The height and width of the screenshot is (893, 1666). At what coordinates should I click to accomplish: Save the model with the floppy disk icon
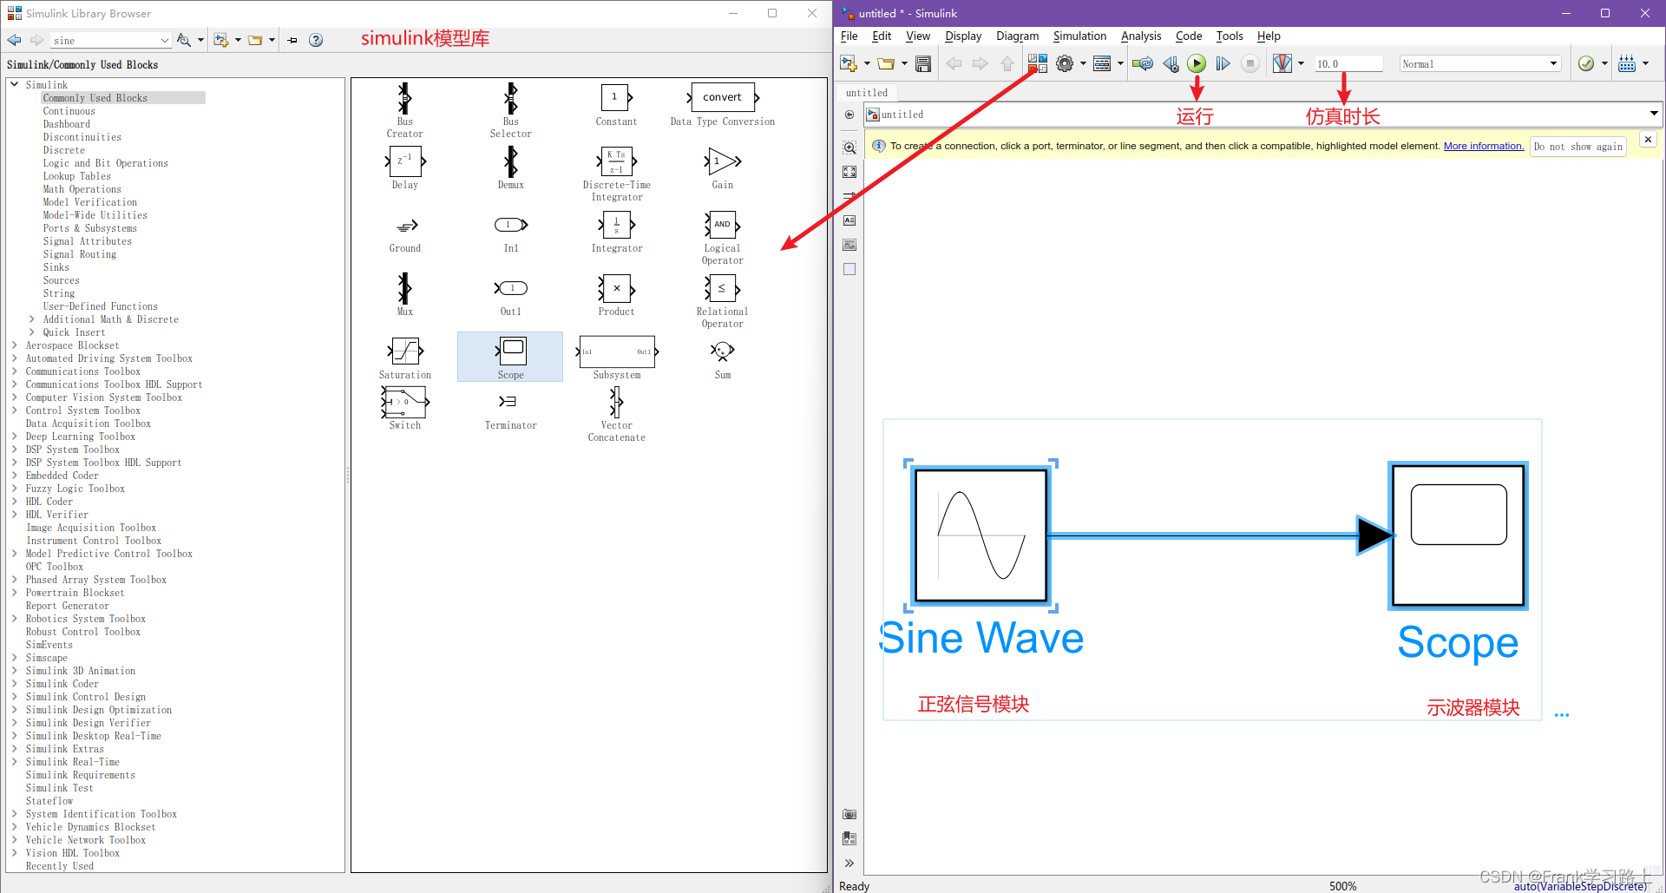click(923, 63)
